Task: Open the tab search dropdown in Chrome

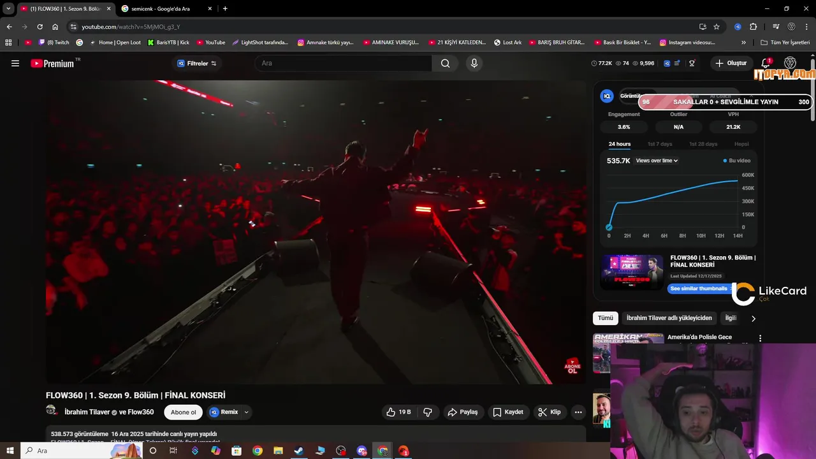Action: tap(8, 8)
